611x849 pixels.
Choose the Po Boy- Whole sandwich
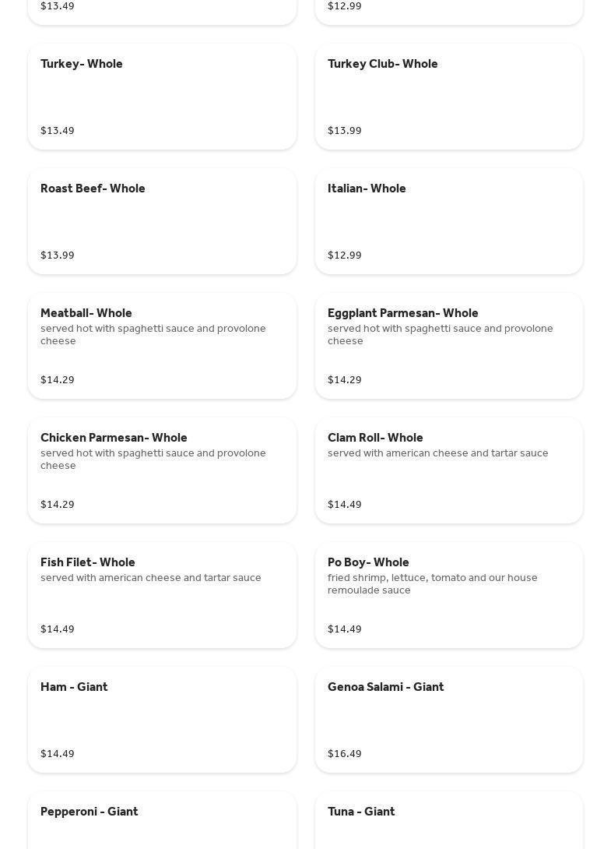click(448, 595)
